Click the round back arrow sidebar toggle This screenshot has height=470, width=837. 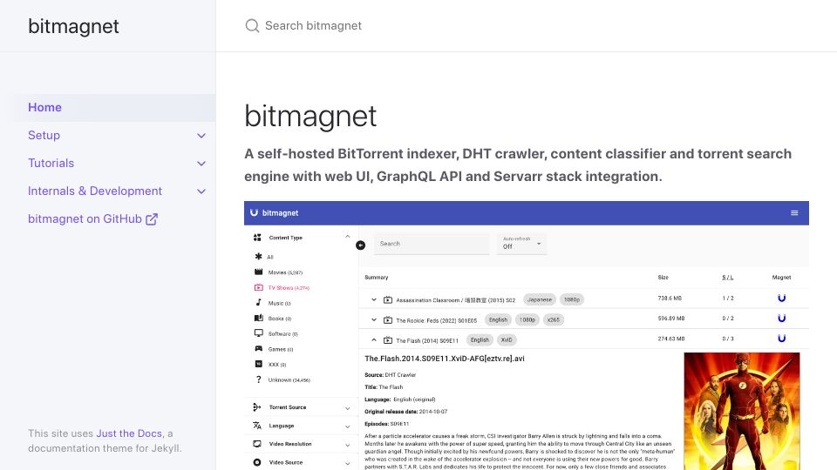pos(360,245)
